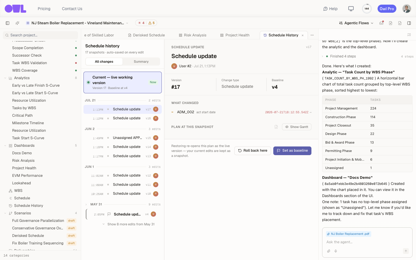
Task: Open the inbox notifications icon
Action: (x=381, y=23)
